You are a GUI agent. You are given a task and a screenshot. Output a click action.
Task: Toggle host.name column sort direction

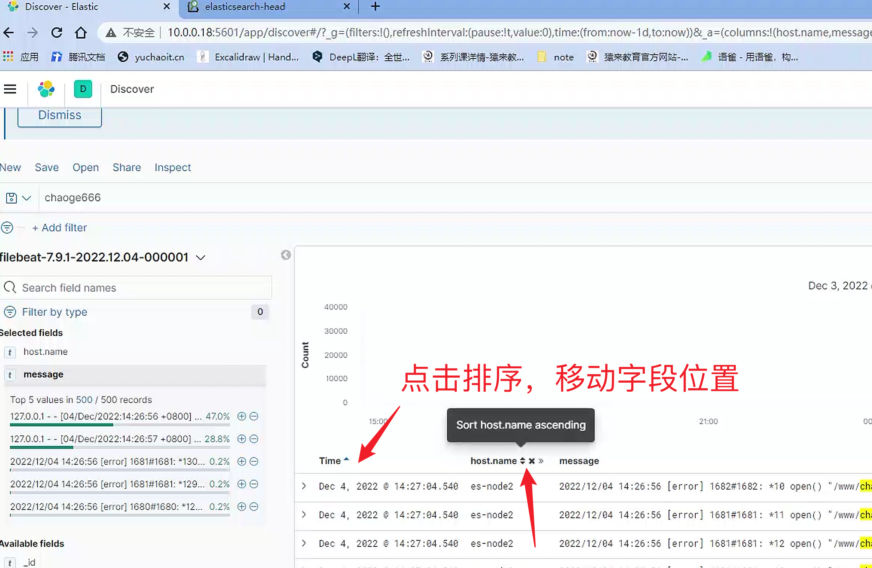tap(522, 461)
